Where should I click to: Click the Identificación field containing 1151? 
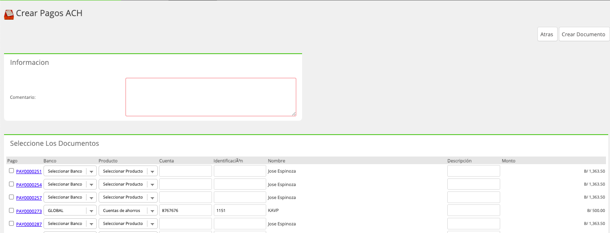click(x=240, y=210)
